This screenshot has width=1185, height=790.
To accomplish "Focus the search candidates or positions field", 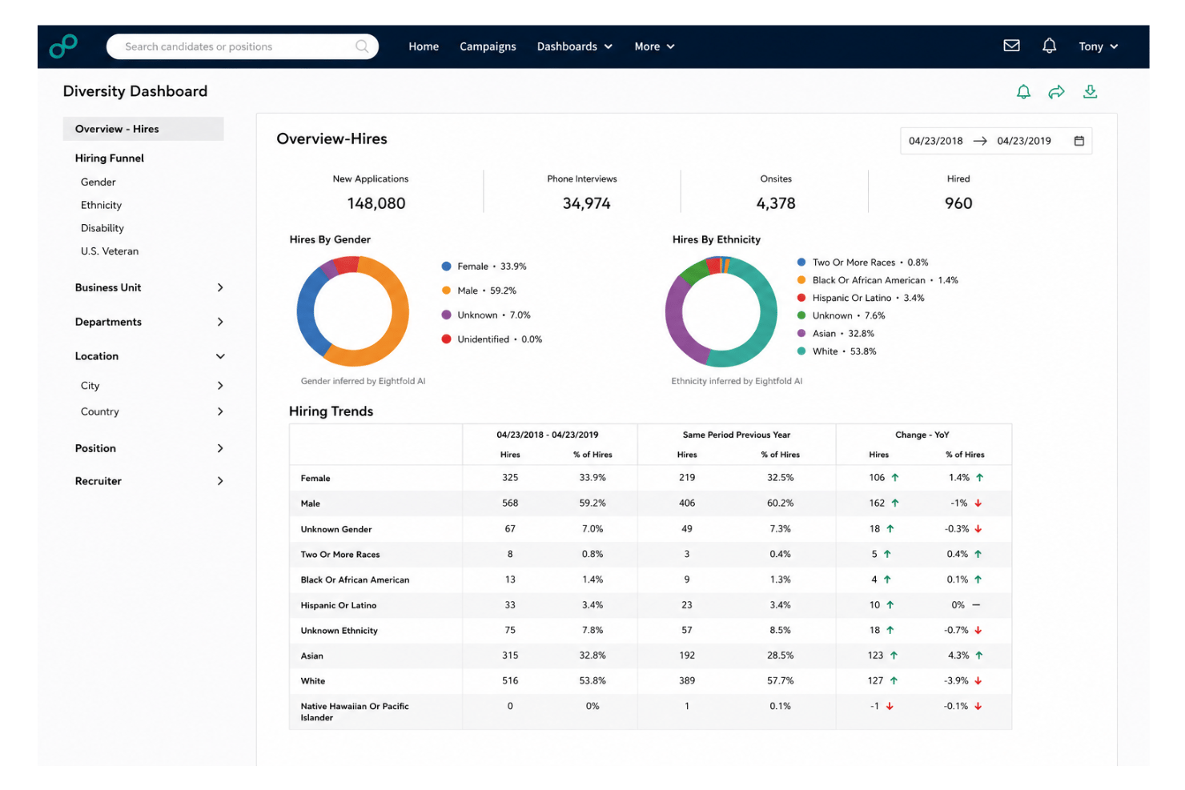I will pyautogui.click(x=242, y=46).
